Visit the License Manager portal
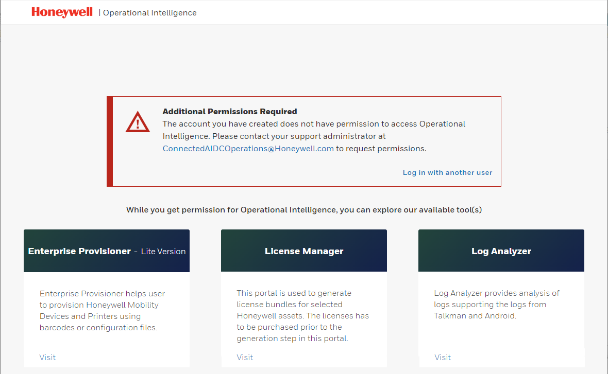This screenshot has width=608, height=374. point(245,358)
